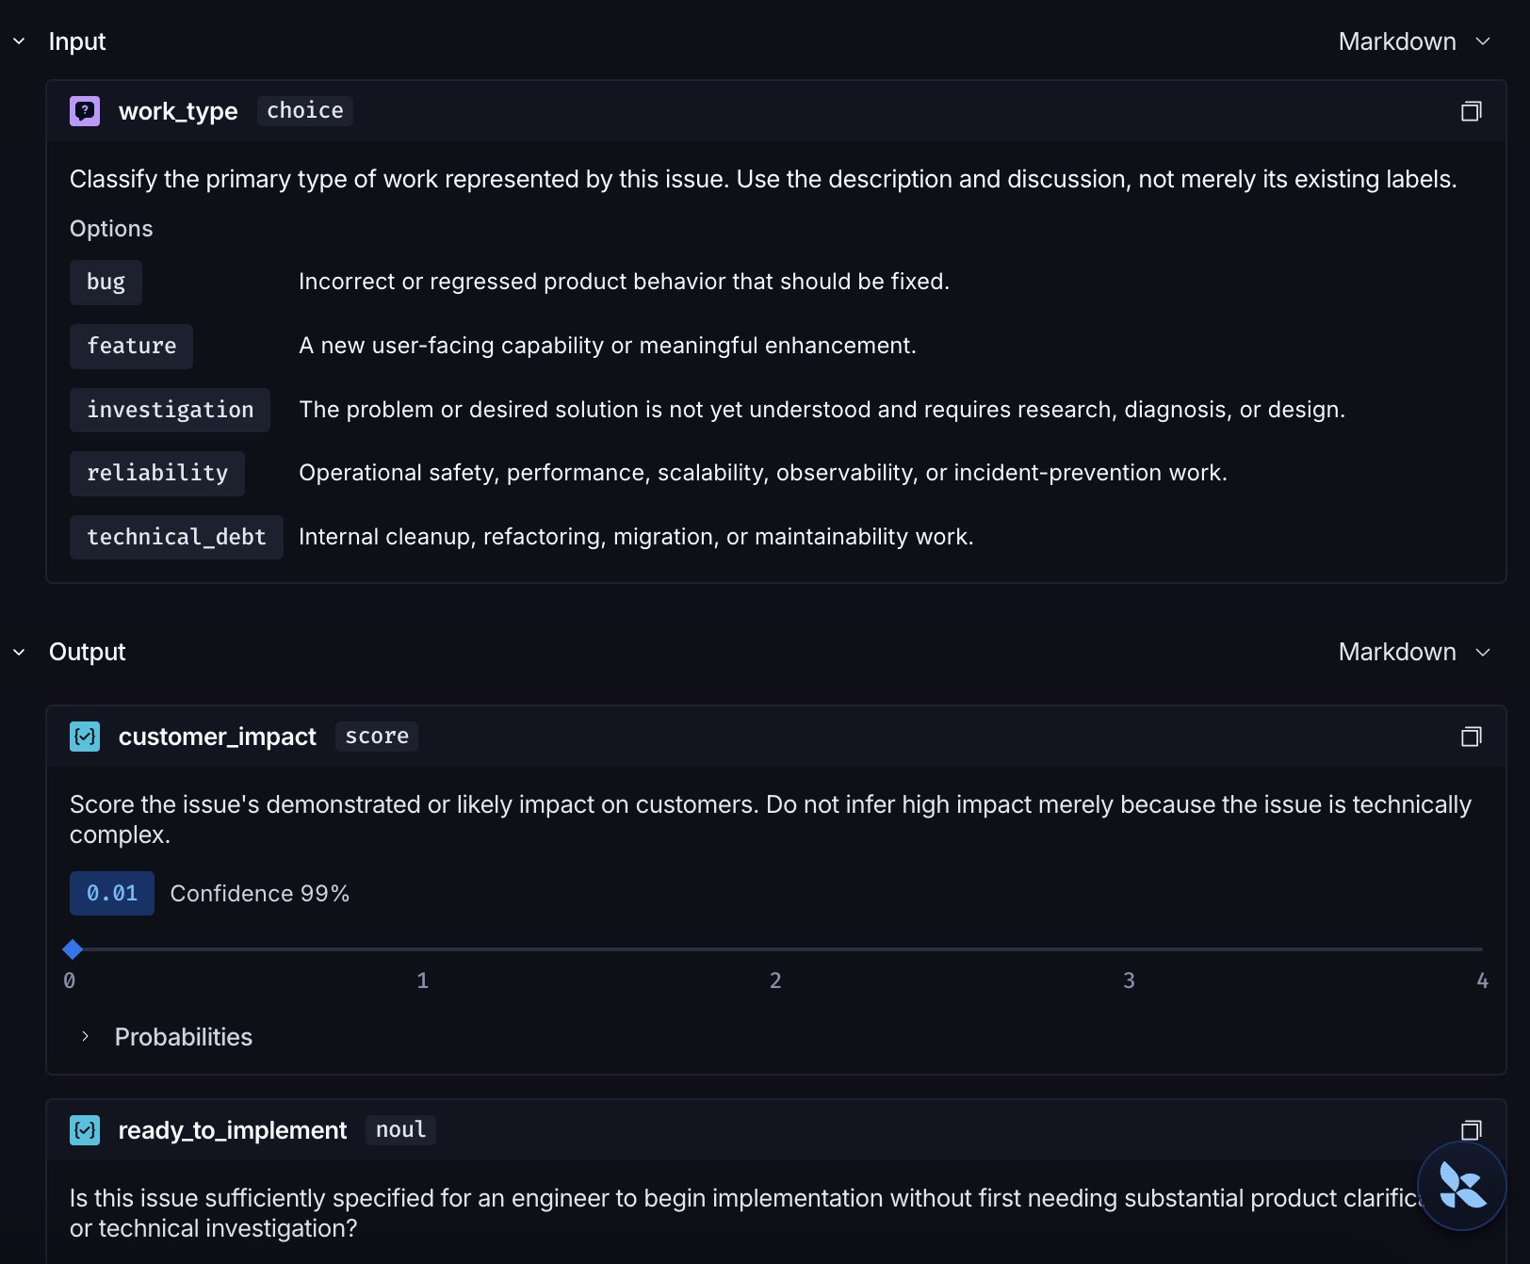
Task: Copy the work_type card content
Action: click(1471, 111)
